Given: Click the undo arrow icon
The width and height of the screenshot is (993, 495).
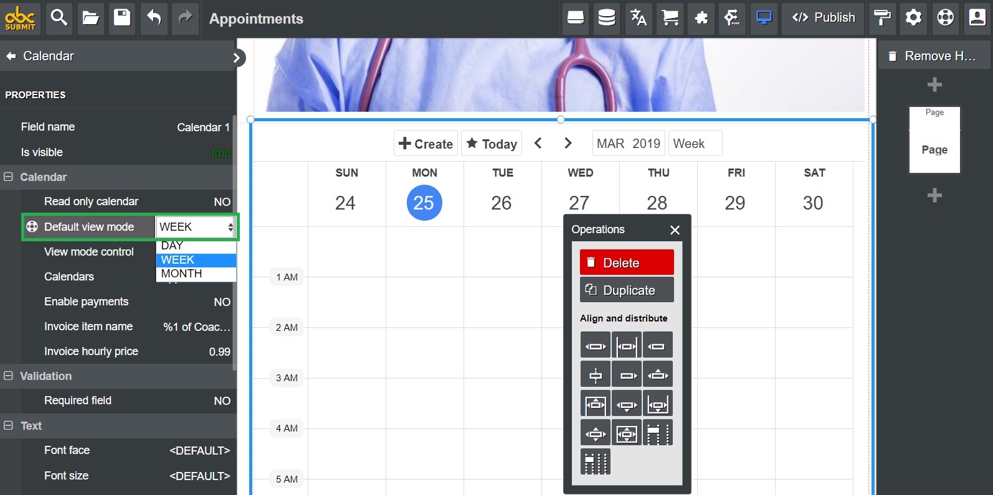Looking at the screenshot, I should point(154,18).
